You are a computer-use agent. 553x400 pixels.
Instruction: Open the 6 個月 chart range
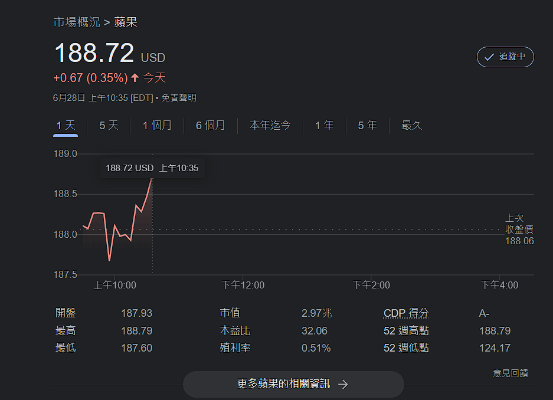pos(211,125)
